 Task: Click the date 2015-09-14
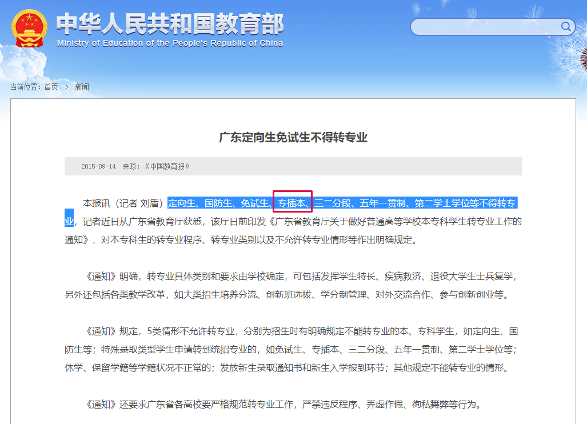98,166
